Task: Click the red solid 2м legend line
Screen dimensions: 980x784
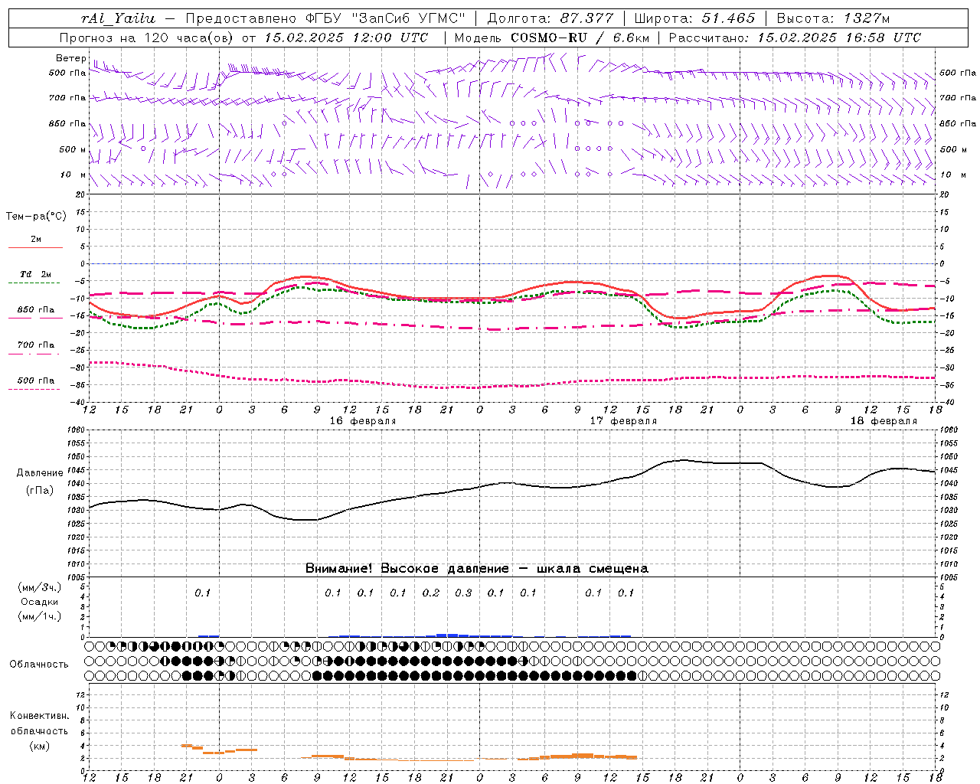Action: pos(35,247)
